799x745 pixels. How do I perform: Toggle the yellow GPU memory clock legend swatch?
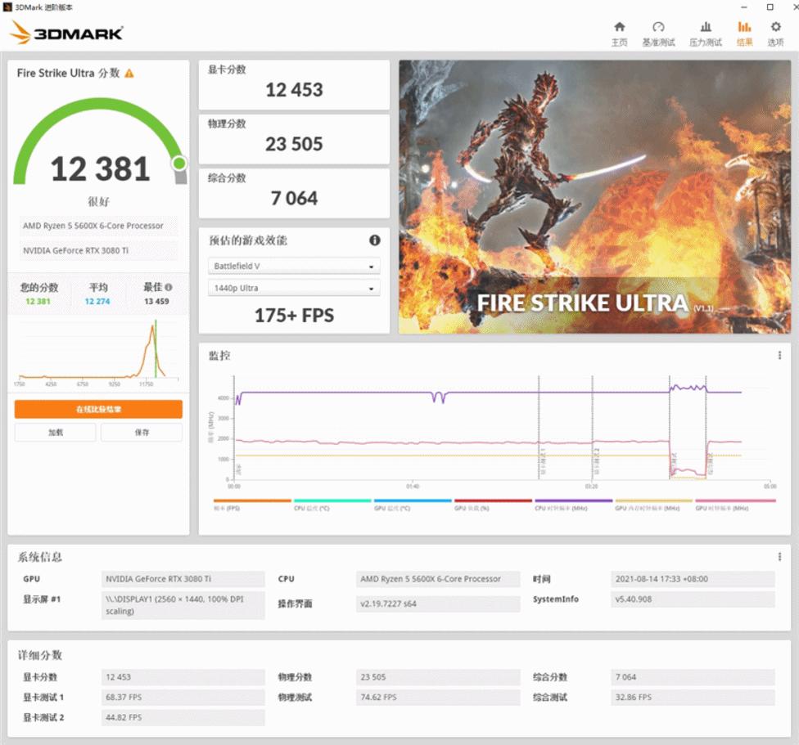(x=654, y=500)
